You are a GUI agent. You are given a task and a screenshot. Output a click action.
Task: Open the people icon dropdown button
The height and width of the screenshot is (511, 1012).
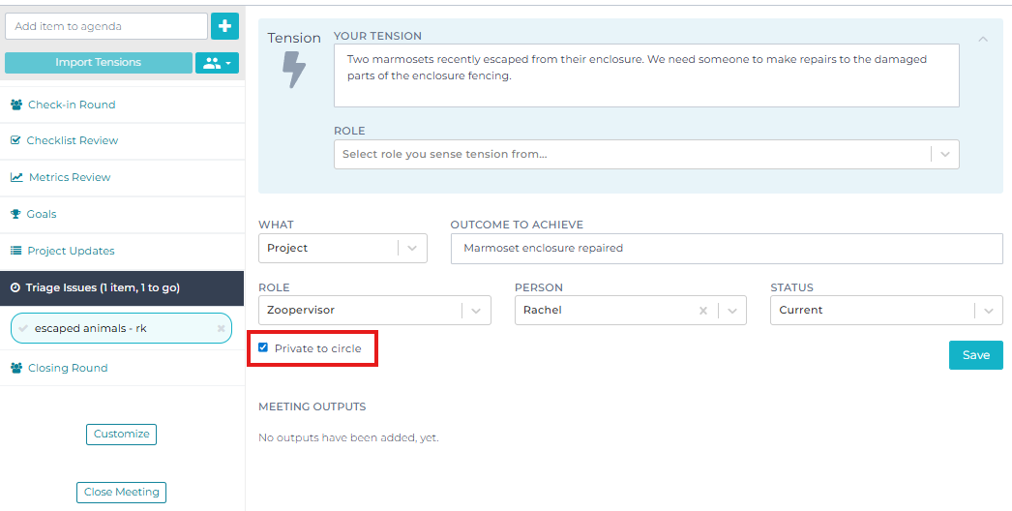click(217, 63)
